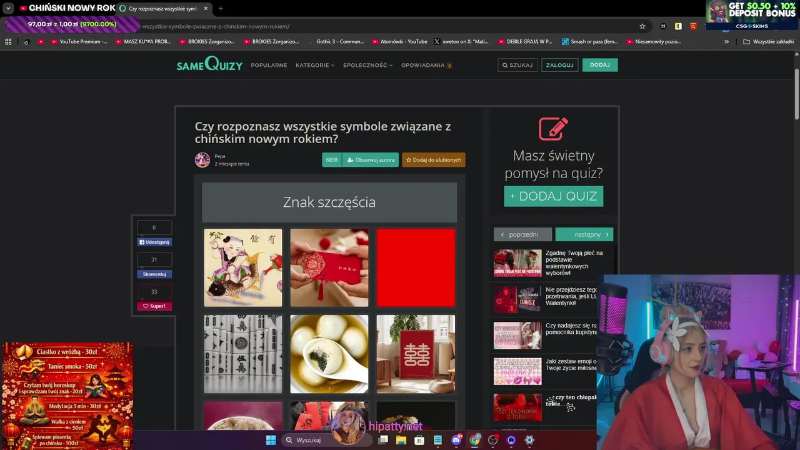This screenshot has height=450, width=800.
Task: Open the 'Atomówki - YouTube' bookmark
Action: point(399,42)
